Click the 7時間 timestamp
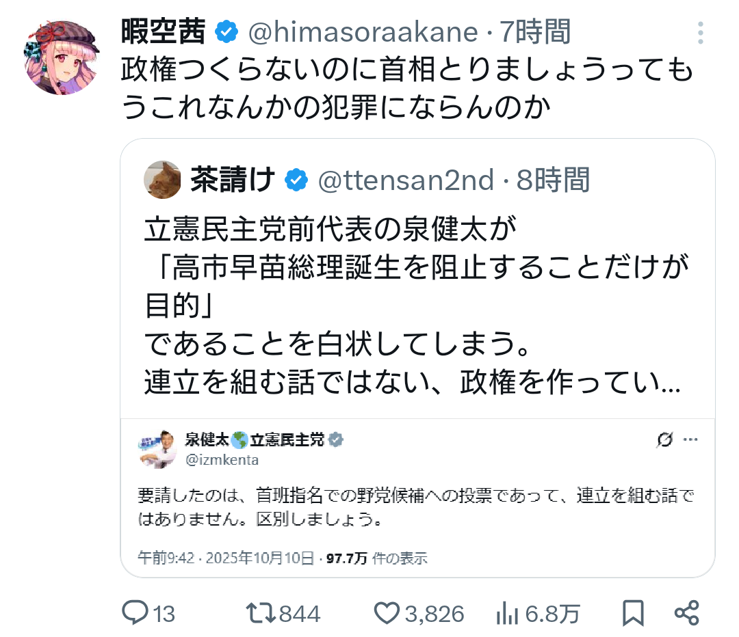Screen dimensions: 739x637 [x=534, y=31]
